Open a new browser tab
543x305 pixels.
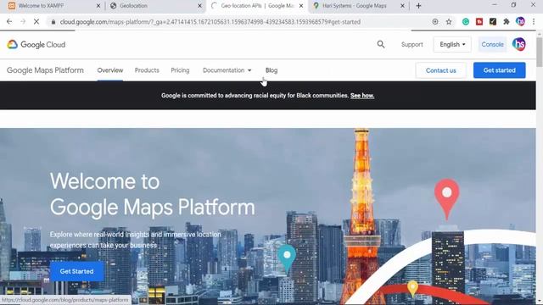point(418,6)
